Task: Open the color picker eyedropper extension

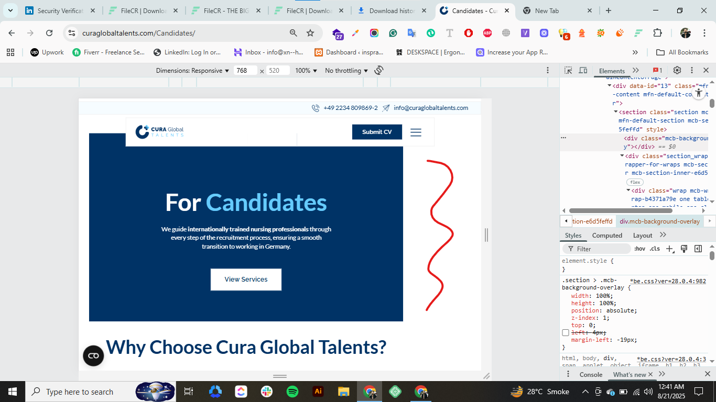Action: 355,33
